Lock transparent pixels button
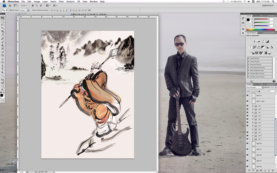The width and height of the screenshot is (277, 173). point(252,91)
